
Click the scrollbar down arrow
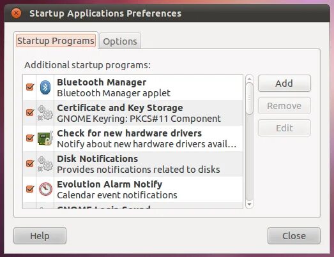click(249, 205)
